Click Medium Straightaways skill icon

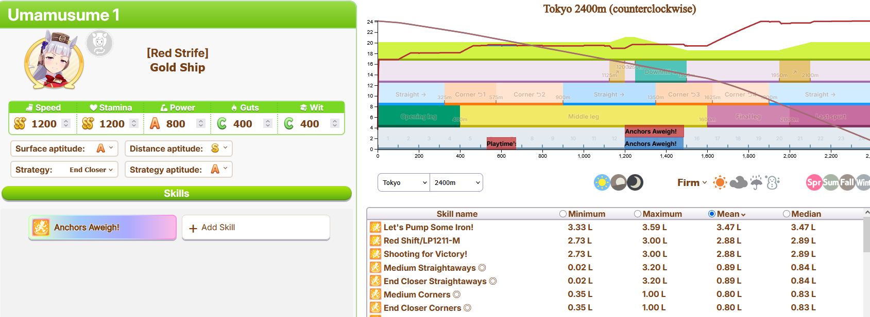click(x=376, y=267)
